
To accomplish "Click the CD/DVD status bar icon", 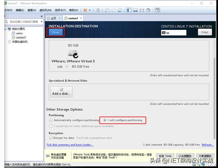I will point(199,165).
